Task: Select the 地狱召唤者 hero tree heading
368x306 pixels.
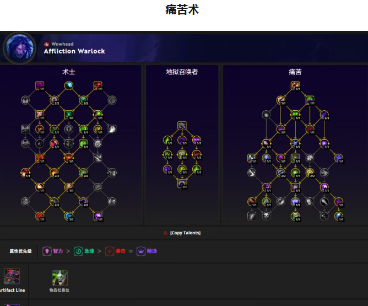Action: pyautogui.click(x=182, y=72)
